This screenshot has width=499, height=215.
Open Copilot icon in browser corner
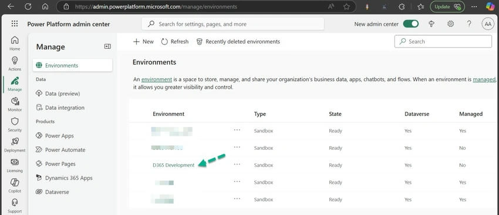pyautogui.click(x=490, y=6)
